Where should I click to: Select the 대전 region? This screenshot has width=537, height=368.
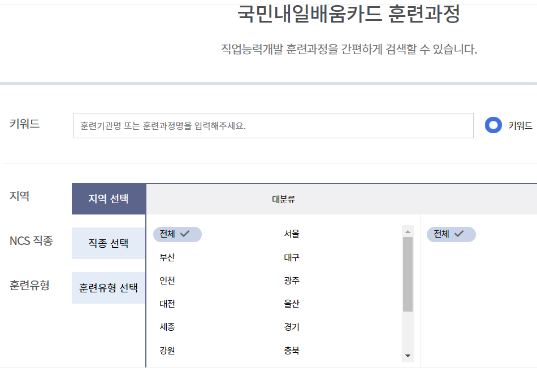[167, 304]
